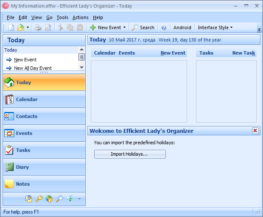
Task: Open the File menu
Action: coord(11,17)
